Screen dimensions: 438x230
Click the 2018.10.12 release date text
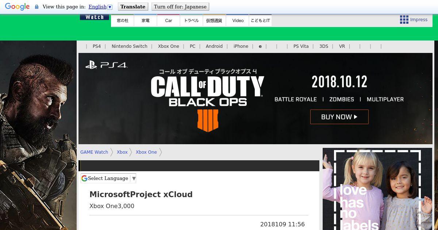(339, 82)
